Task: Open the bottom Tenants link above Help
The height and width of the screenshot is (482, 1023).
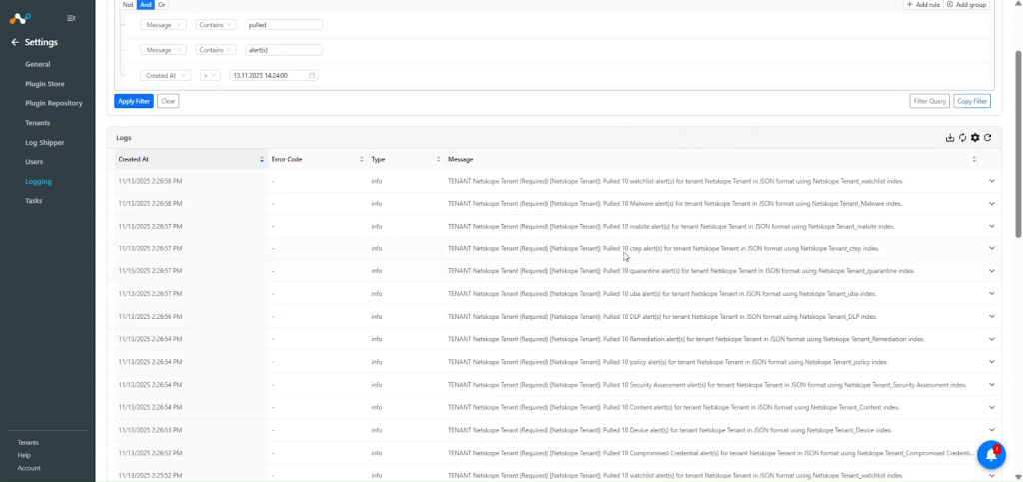Action: 28,443
